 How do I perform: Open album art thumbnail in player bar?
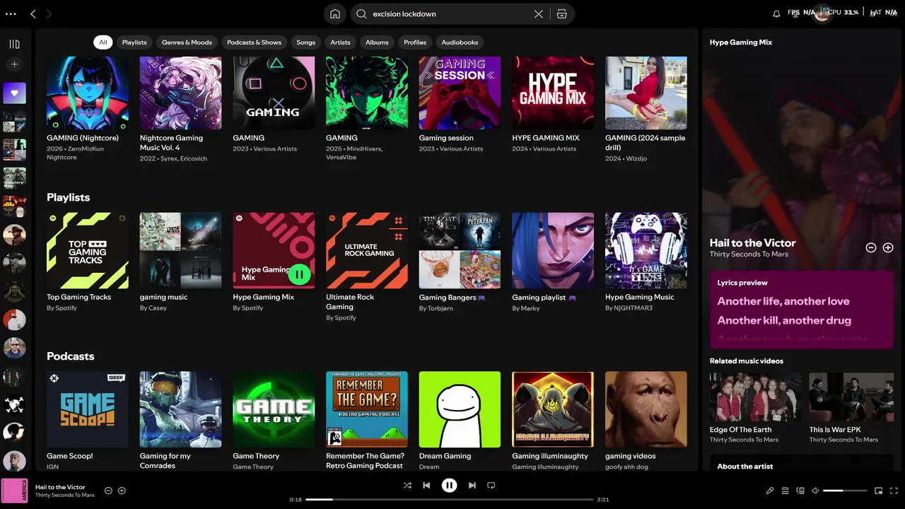[14, 491]
